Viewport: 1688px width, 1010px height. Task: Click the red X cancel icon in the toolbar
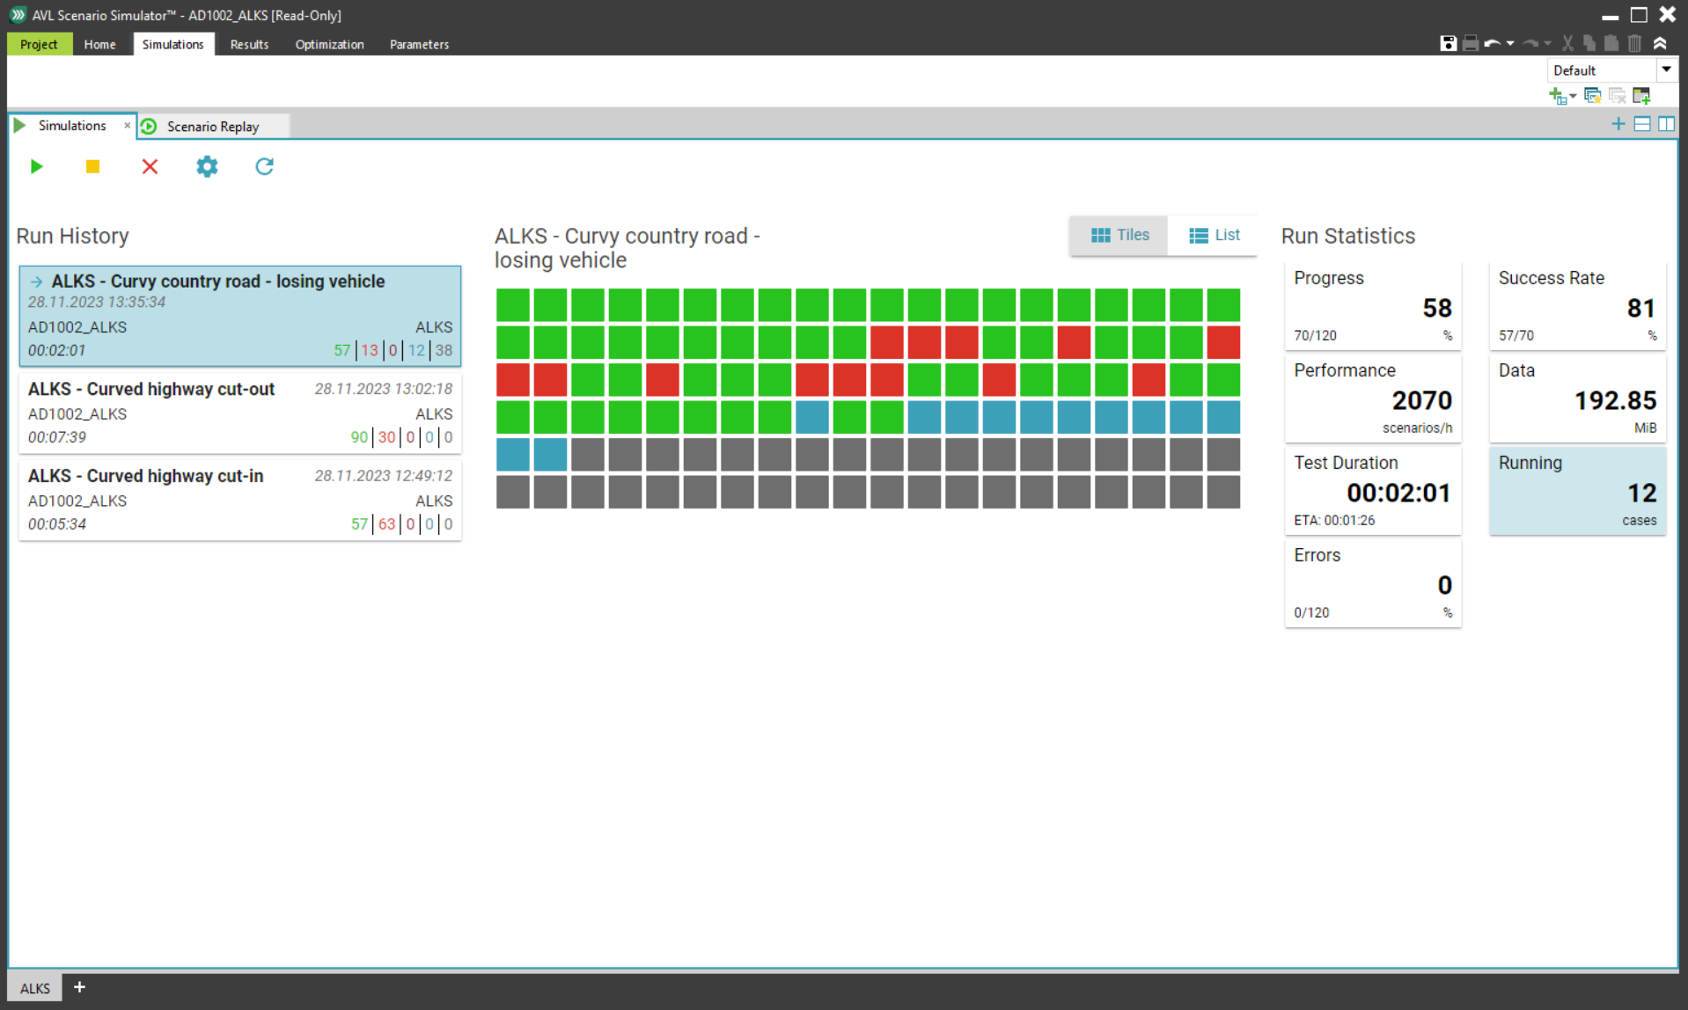pyautogui.click(x=150, y=166)
